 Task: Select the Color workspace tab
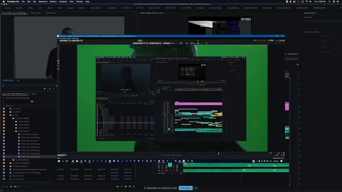[x=40, y=8]
